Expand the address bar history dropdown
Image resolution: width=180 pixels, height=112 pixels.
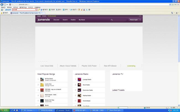tap(170, 4)
